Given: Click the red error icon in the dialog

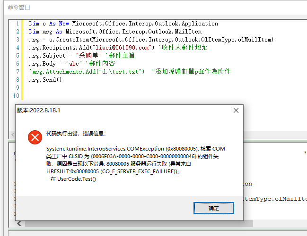Looking at the screenshot, I should (35, 137).
